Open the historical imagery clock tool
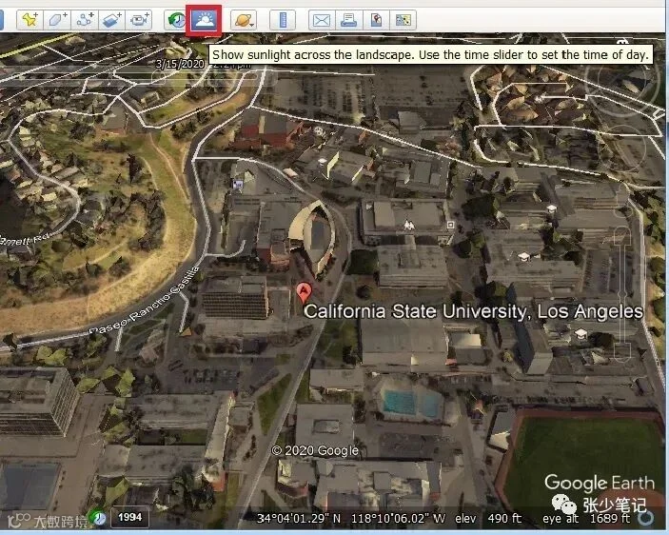The width and height of the screenshot is (669, 535). click(x=177, y=20)
